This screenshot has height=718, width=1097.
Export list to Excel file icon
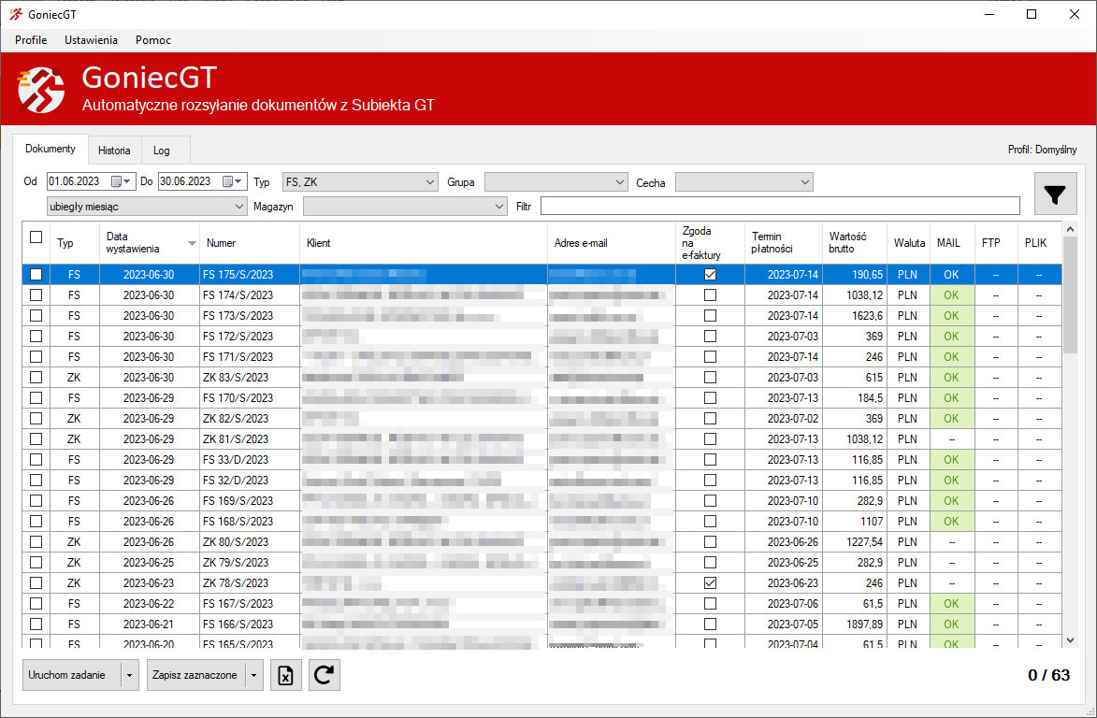click(285, 675)
